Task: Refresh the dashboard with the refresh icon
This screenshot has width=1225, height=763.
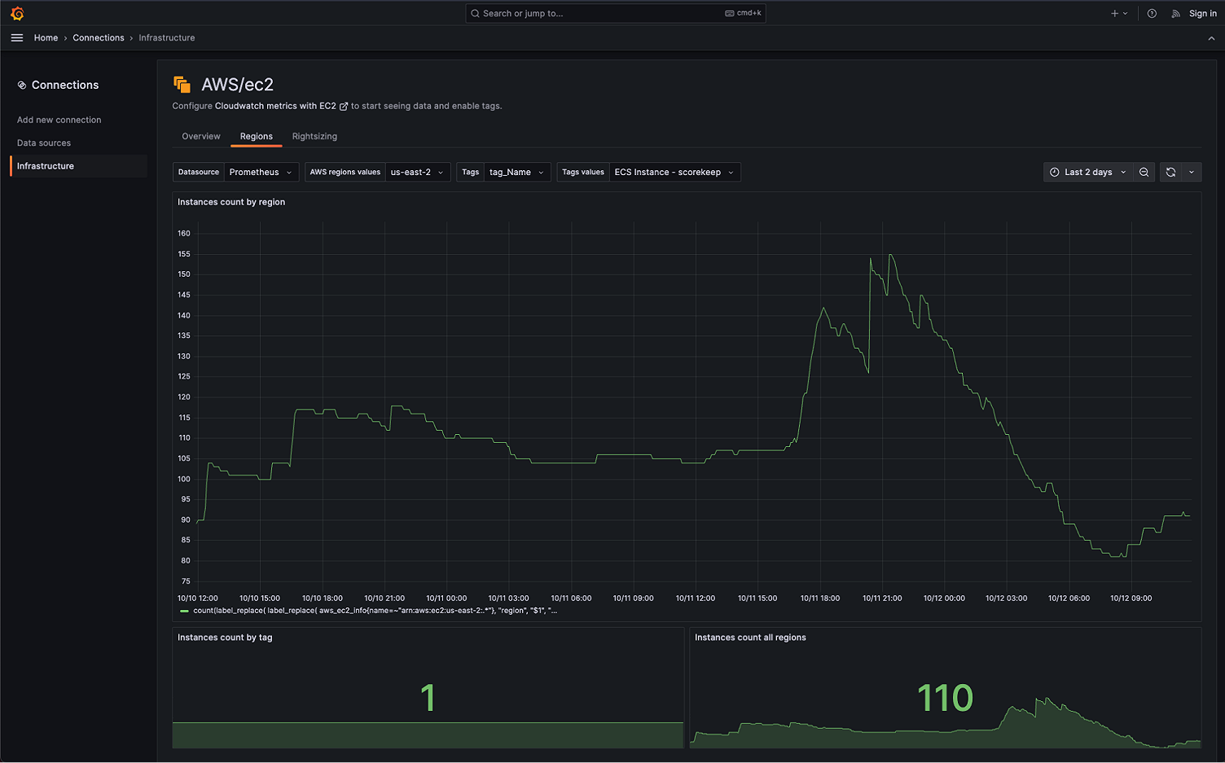Action: coord(1170,172)
